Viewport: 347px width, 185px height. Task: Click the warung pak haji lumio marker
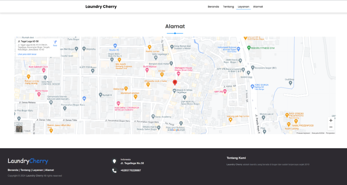click(230, 119)
